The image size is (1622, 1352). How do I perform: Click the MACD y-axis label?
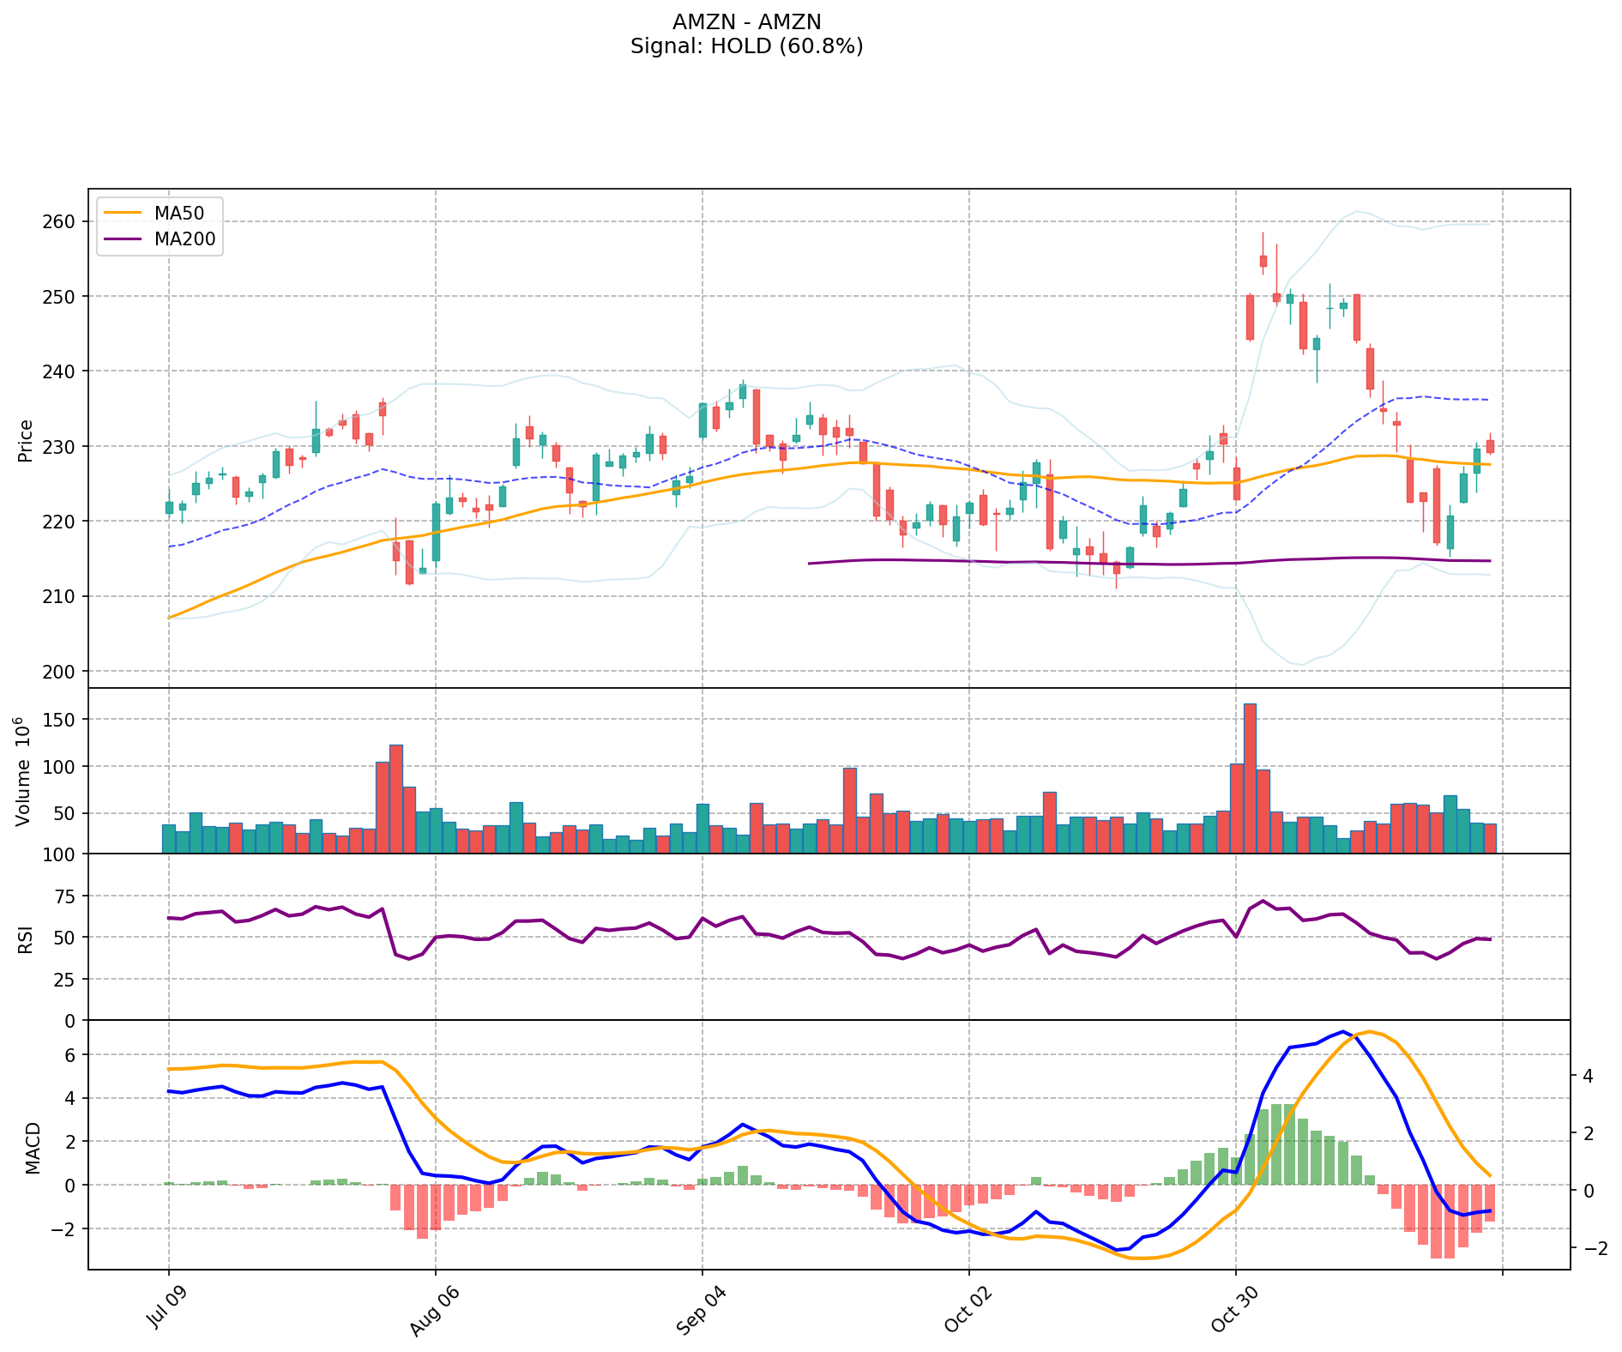(x=33, y=1147)
